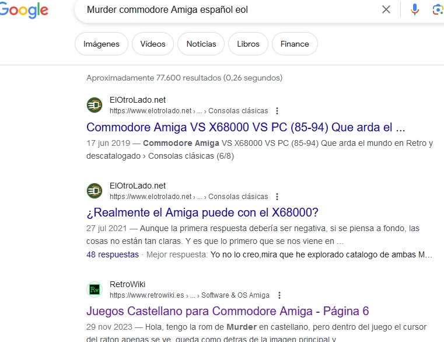Open Commodore Amiga VS X68000 VS PC result

tap(246, 127)
